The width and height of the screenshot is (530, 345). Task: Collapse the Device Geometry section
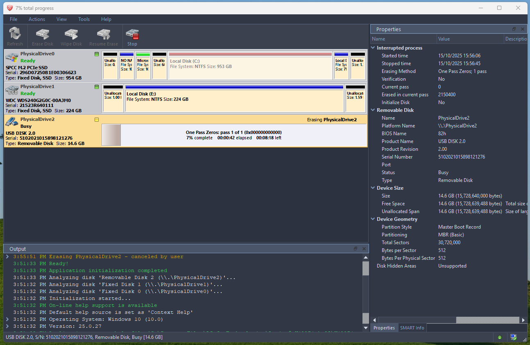click(x=373, y=219)
